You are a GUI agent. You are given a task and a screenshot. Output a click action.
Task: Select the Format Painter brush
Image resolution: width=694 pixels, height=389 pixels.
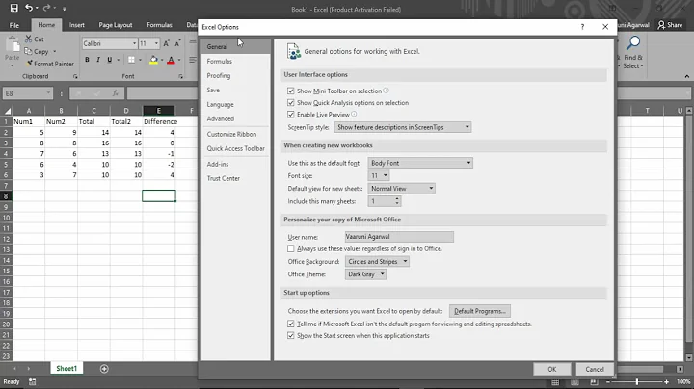[29, 64]
